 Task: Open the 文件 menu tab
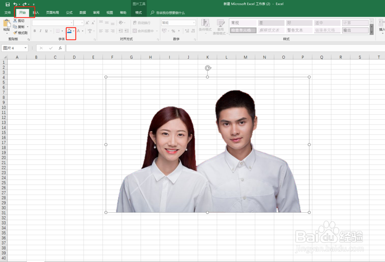8,13
